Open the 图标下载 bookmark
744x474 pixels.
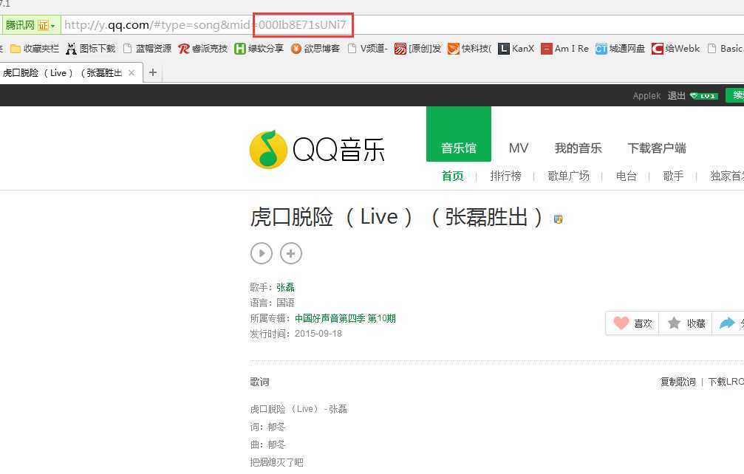pos(91,48)
